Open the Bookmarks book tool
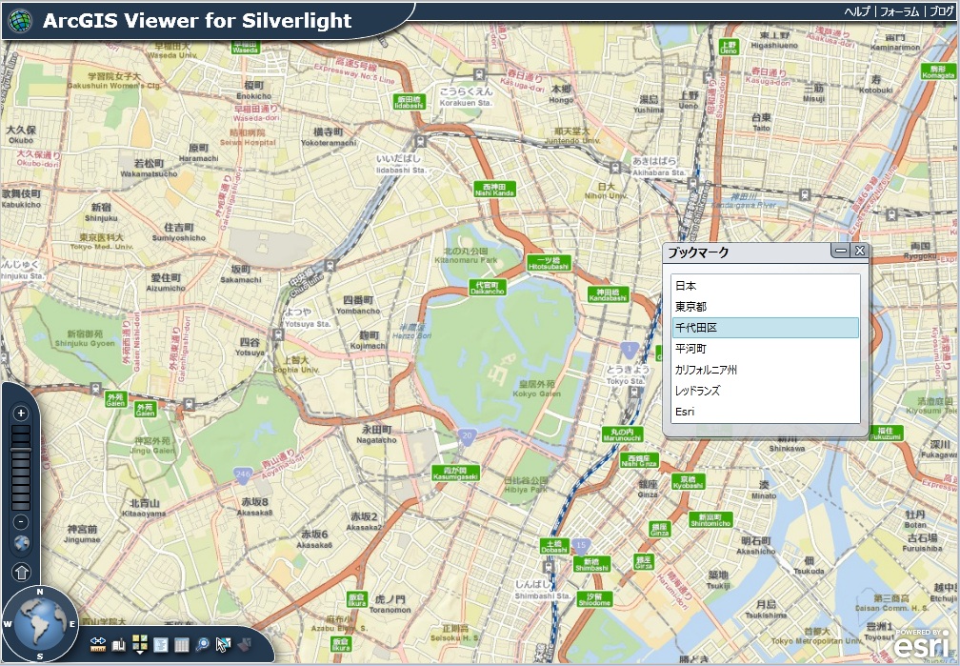The width and height of the screenshot is (960, 666). [x=119, y=644]
